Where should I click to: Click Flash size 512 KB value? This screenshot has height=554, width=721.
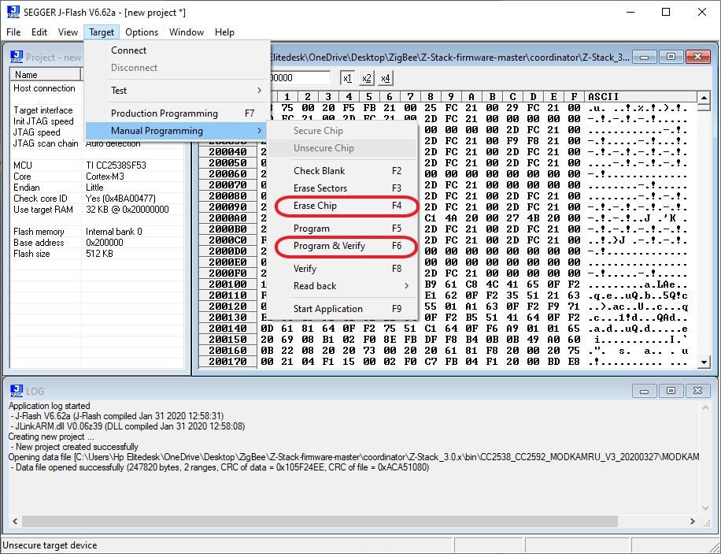click(99, 254)
